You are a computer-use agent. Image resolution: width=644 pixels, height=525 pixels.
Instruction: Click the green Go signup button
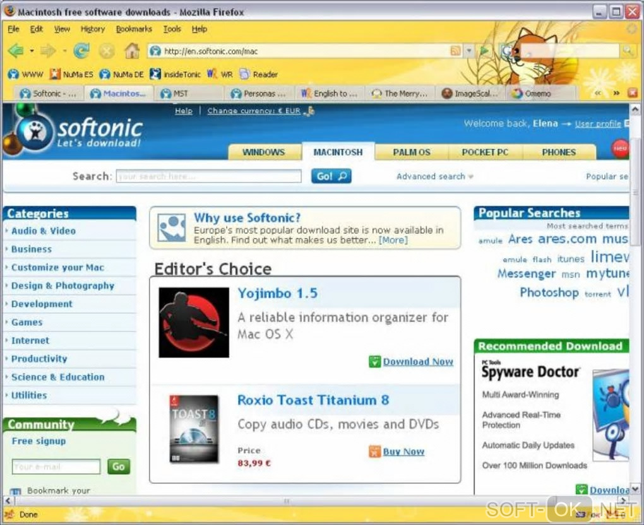(118, 467)
